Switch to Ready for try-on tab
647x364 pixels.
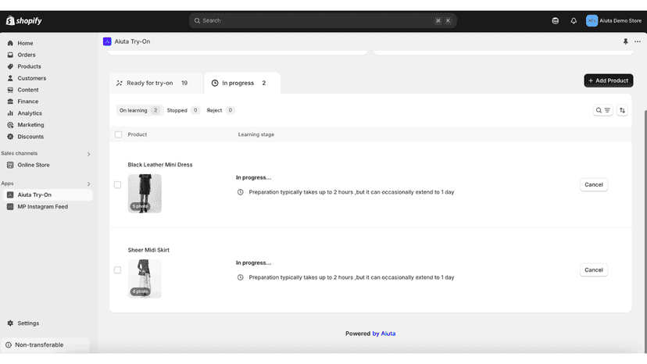pos(156,83)
